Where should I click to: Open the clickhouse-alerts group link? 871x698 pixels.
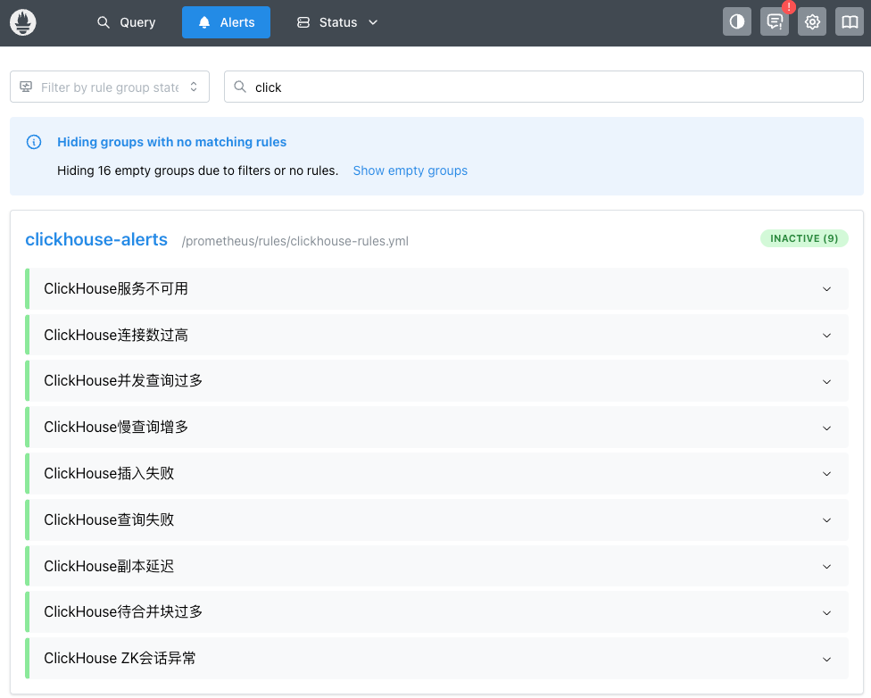click(x=96, y=239)
